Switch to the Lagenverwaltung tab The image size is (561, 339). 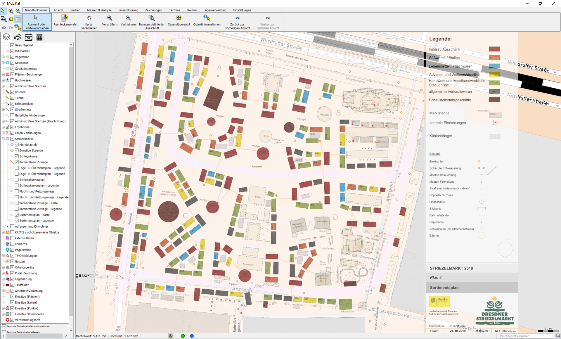[x=215, y=10]
